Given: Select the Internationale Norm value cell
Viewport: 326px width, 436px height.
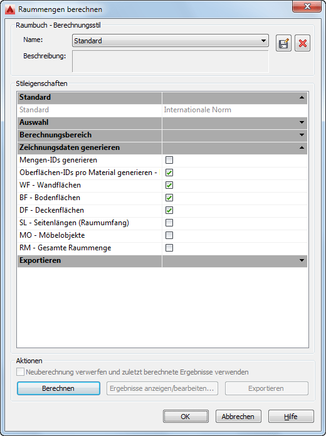Looking at the screenshot, I should [235, 110].
